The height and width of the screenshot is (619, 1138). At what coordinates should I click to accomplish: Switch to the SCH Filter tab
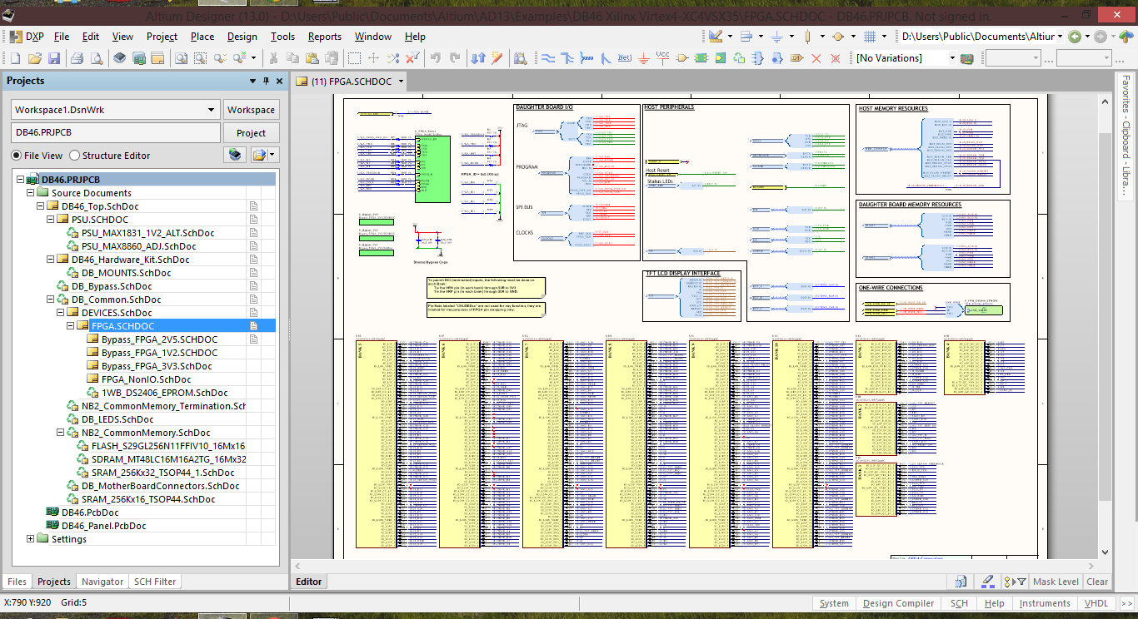(x=155, y=582)
